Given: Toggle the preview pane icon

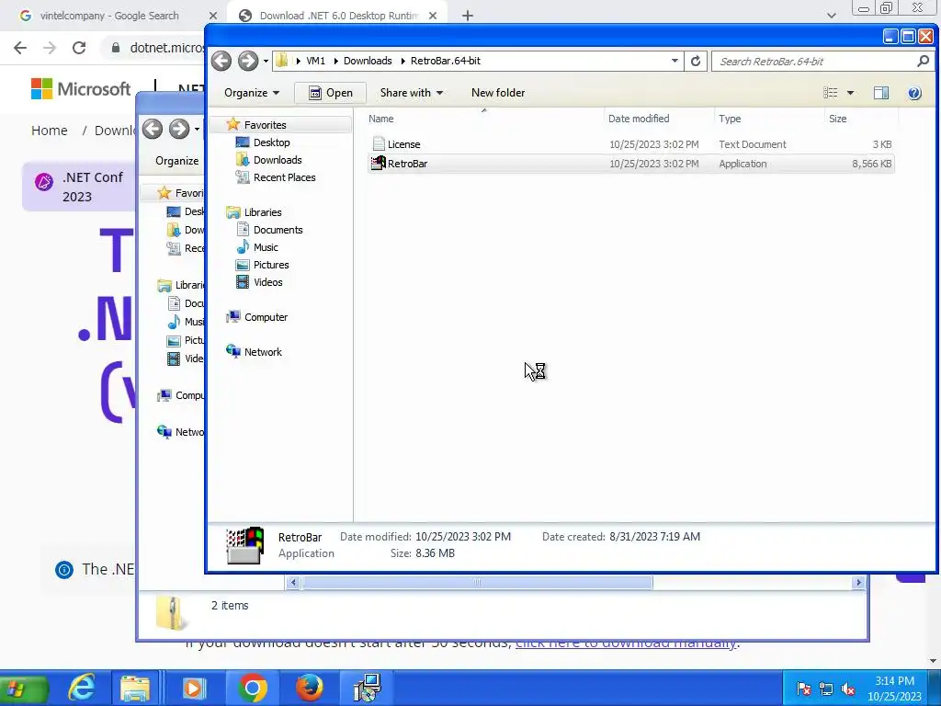Looking at the screenshot, I should coord(881,93).
